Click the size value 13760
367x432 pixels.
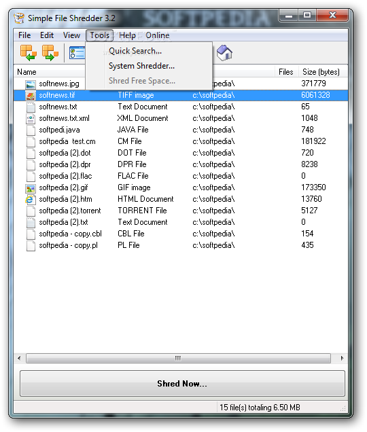(311, 200)
